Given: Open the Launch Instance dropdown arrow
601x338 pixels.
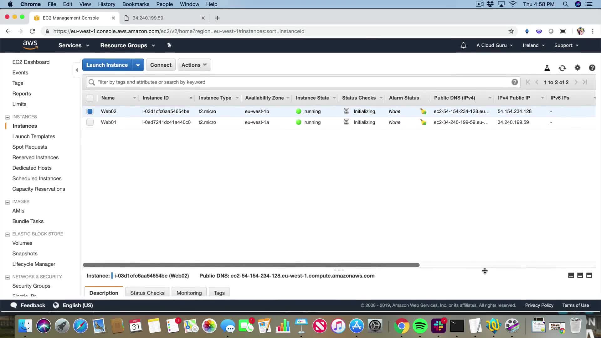Looking at the screenshot, I should (x=138, y=65).
